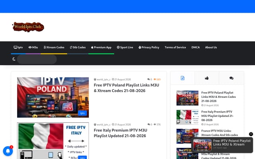Open the 'Free IPTV Poland Playlist Links M3U' headline
This screenshot has width=255, height=159.
[x=126, y=88]
